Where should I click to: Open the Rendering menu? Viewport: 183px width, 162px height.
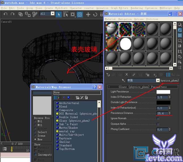coord(137,8)
